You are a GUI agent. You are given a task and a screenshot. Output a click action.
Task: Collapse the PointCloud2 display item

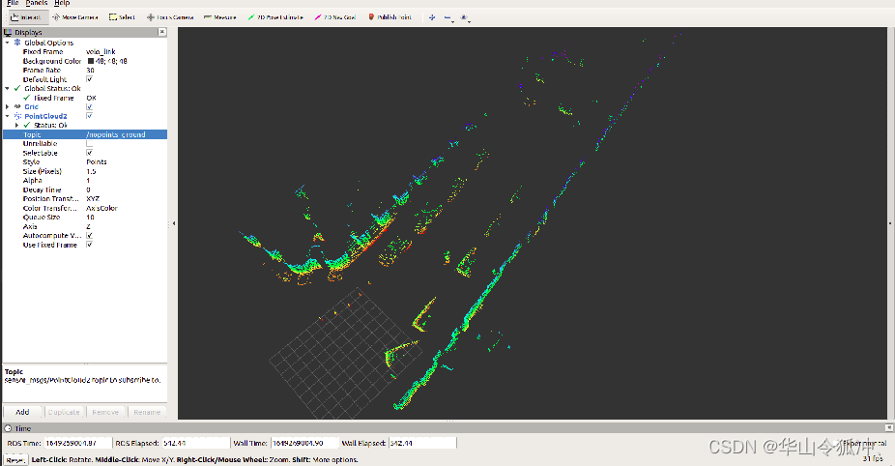pyautogui.click(x=8, y=116)
